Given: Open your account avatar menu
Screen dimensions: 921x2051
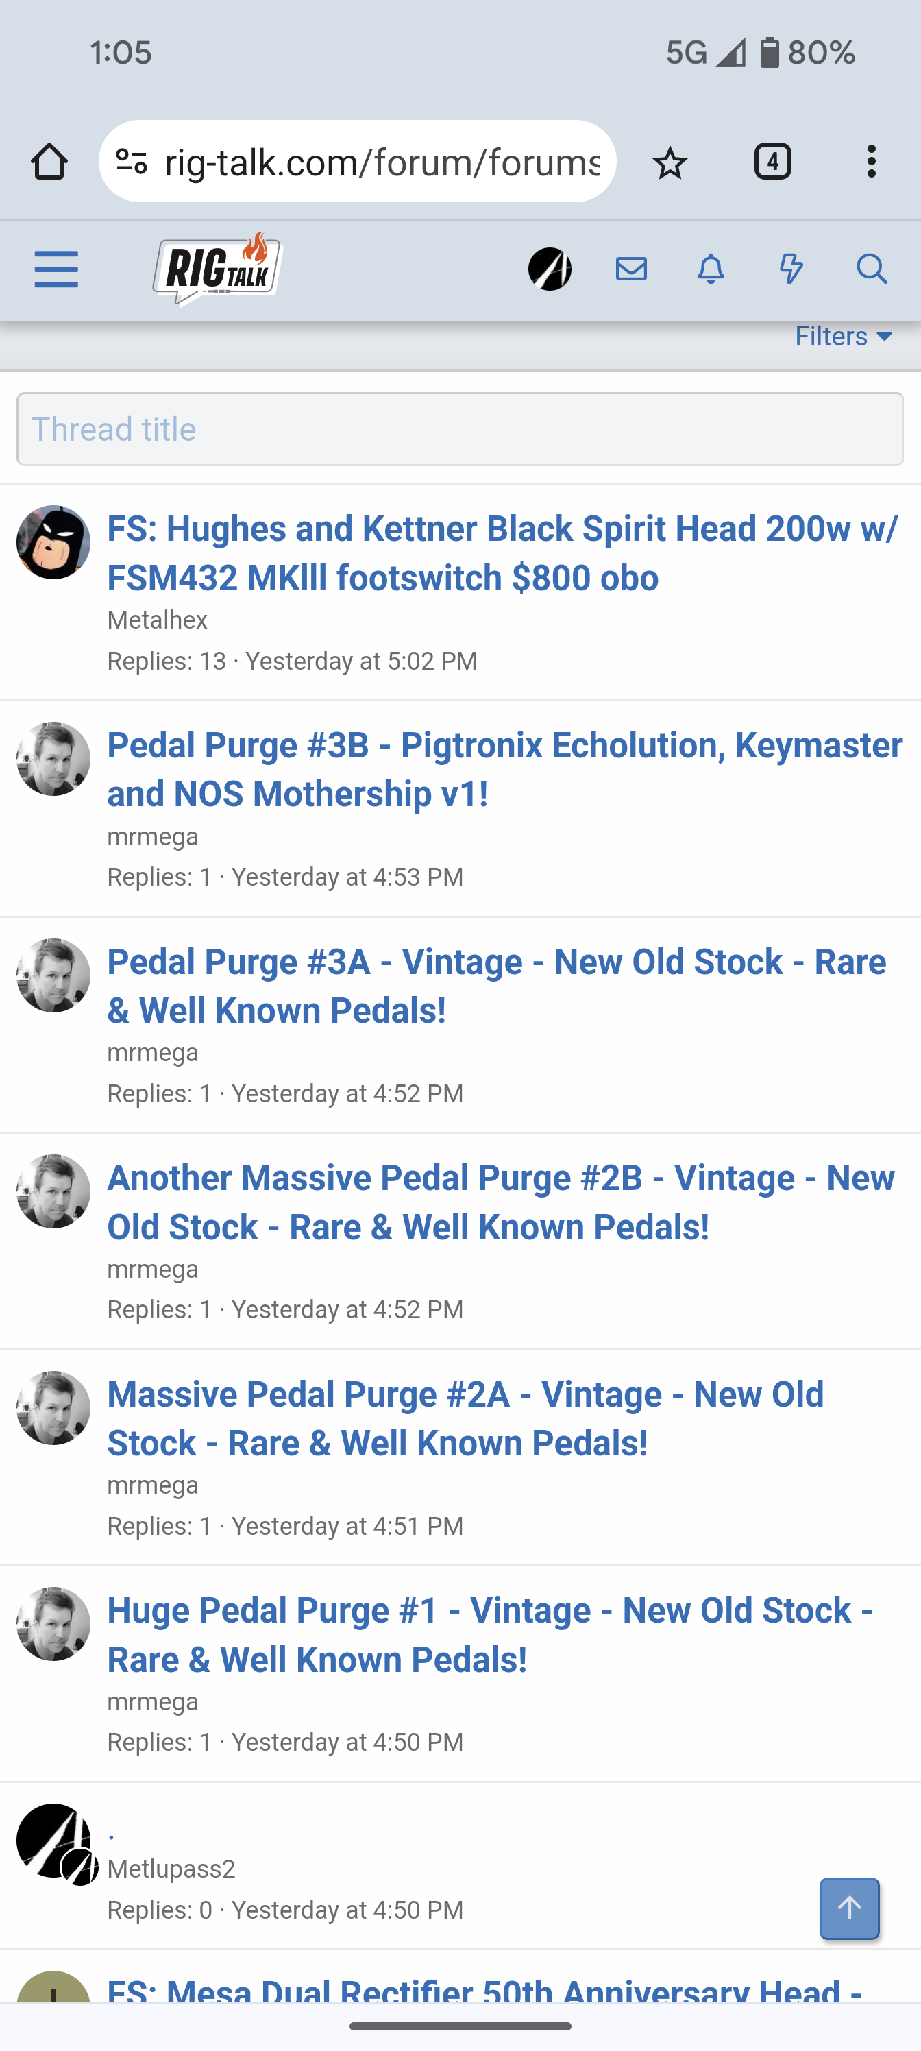Looking at the screenshot, I should pos(550,269).
